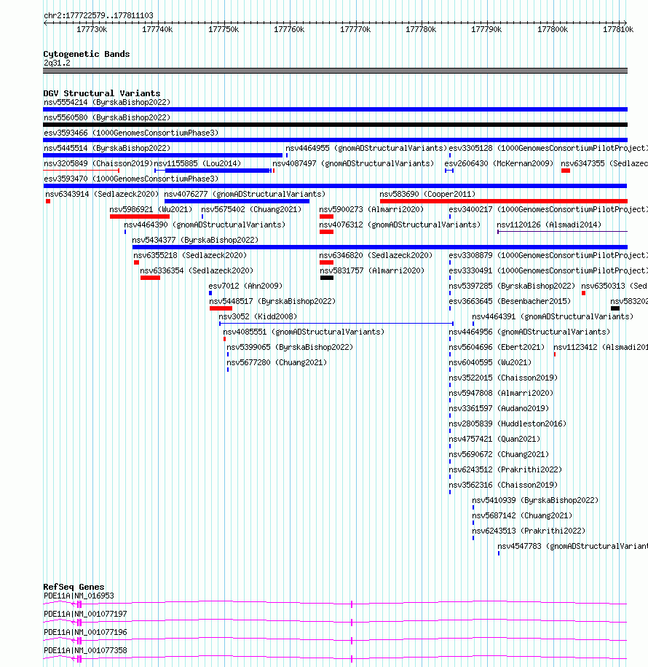Open nsv4464955 gnomAD variant label
The image size is (648, 667).
pos(366,149)
